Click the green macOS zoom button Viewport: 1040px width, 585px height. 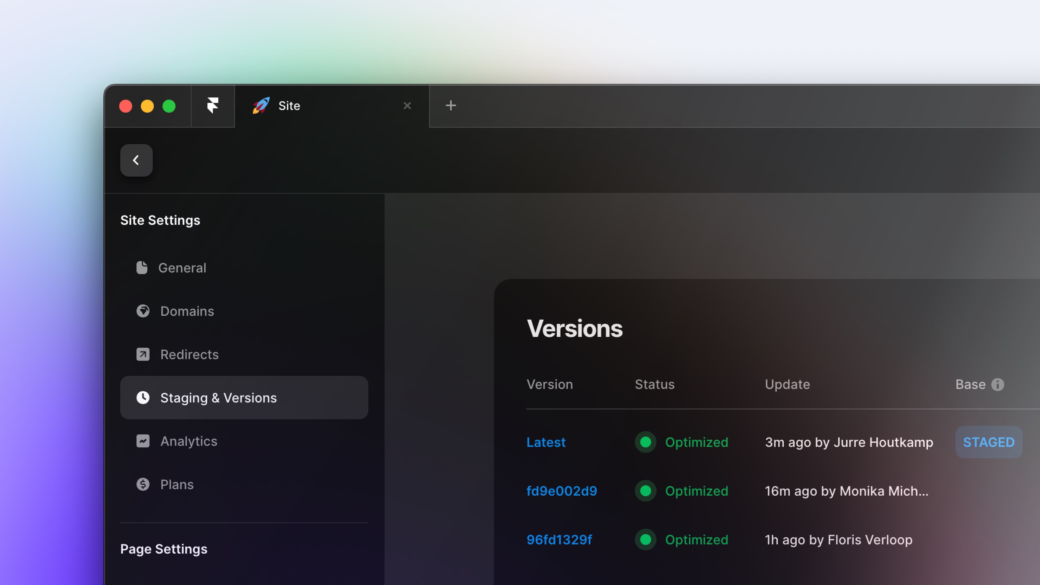169,106
